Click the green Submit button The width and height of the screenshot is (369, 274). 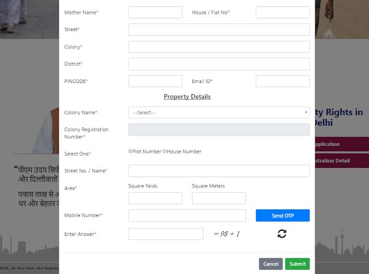[298, 264]
